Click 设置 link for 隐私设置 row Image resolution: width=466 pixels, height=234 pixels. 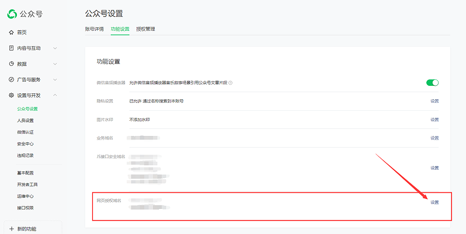click(x=434, y=101)
